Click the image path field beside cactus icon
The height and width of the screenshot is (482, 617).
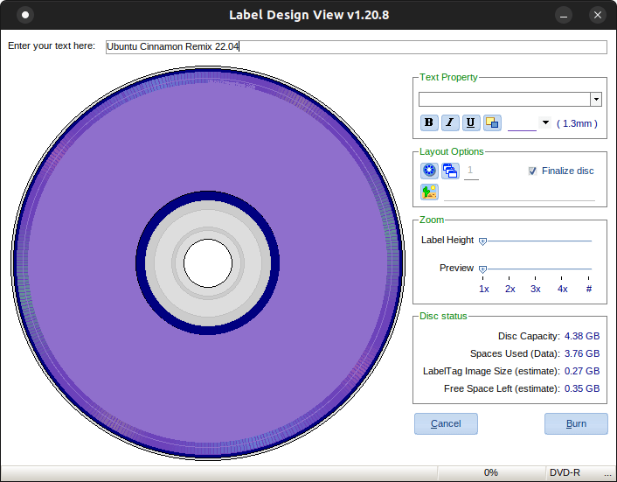pyautogui.click(x=519, y=193)
